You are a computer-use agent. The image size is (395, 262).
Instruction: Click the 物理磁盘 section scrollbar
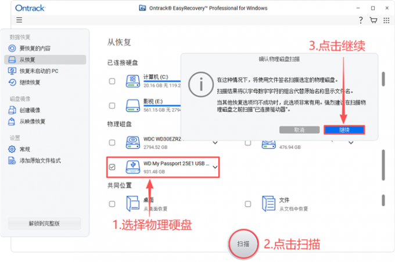[x=383, y=165]
